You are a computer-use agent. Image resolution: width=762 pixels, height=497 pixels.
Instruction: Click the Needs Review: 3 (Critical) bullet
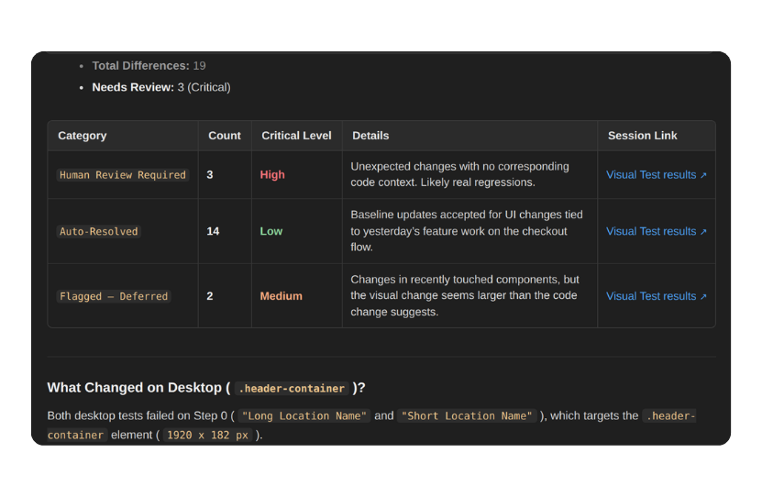161,87
